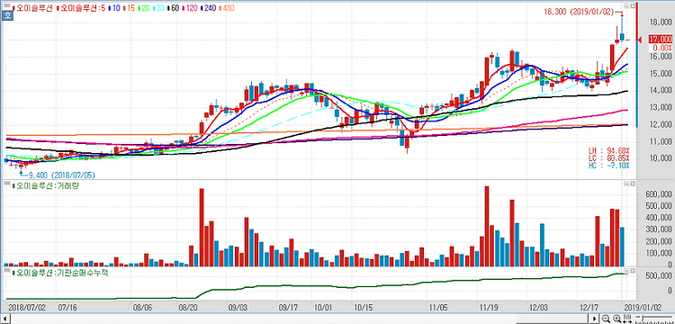Click the 18,300 (2019/01/02) high label
Image resolution: width=675 pixels, height=324 pixels.
(x=578, y=12)
